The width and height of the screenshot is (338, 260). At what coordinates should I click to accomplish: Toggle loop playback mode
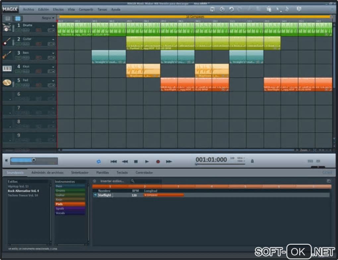98,162
